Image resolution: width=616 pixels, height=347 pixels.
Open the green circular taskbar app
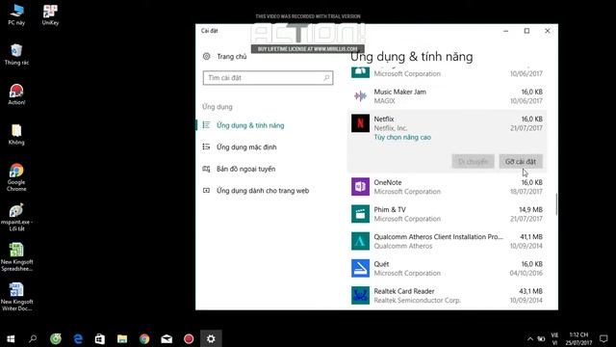click(56, 338)
